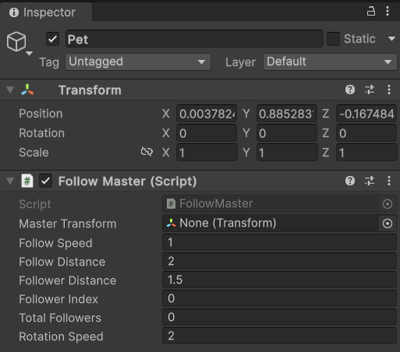Open the Layer dropdown showing Default
Screen dimensions: 400x352
coord(330,62)
